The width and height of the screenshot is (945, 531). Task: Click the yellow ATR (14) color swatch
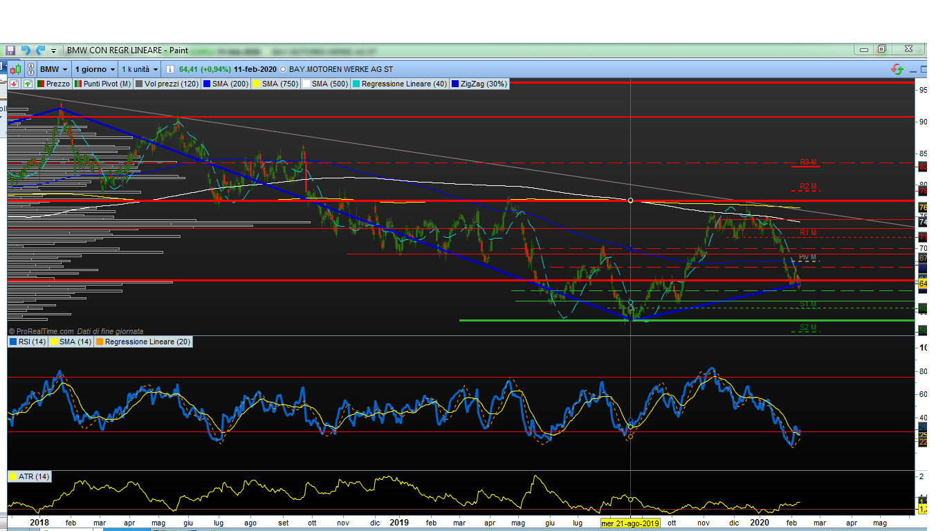point(12,476)
